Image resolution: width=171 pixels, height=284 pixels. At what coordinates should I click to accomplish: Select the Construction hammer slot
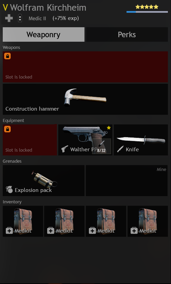[85, 99]
